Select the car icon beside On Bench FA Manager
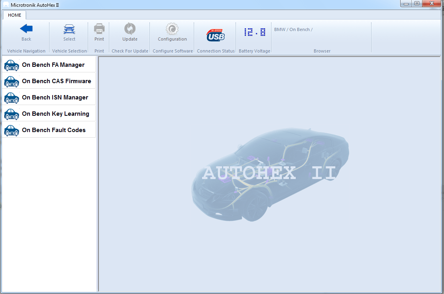The width and height of the screenshot is (444, 294). pyautogui.click(x=11, y=65)
